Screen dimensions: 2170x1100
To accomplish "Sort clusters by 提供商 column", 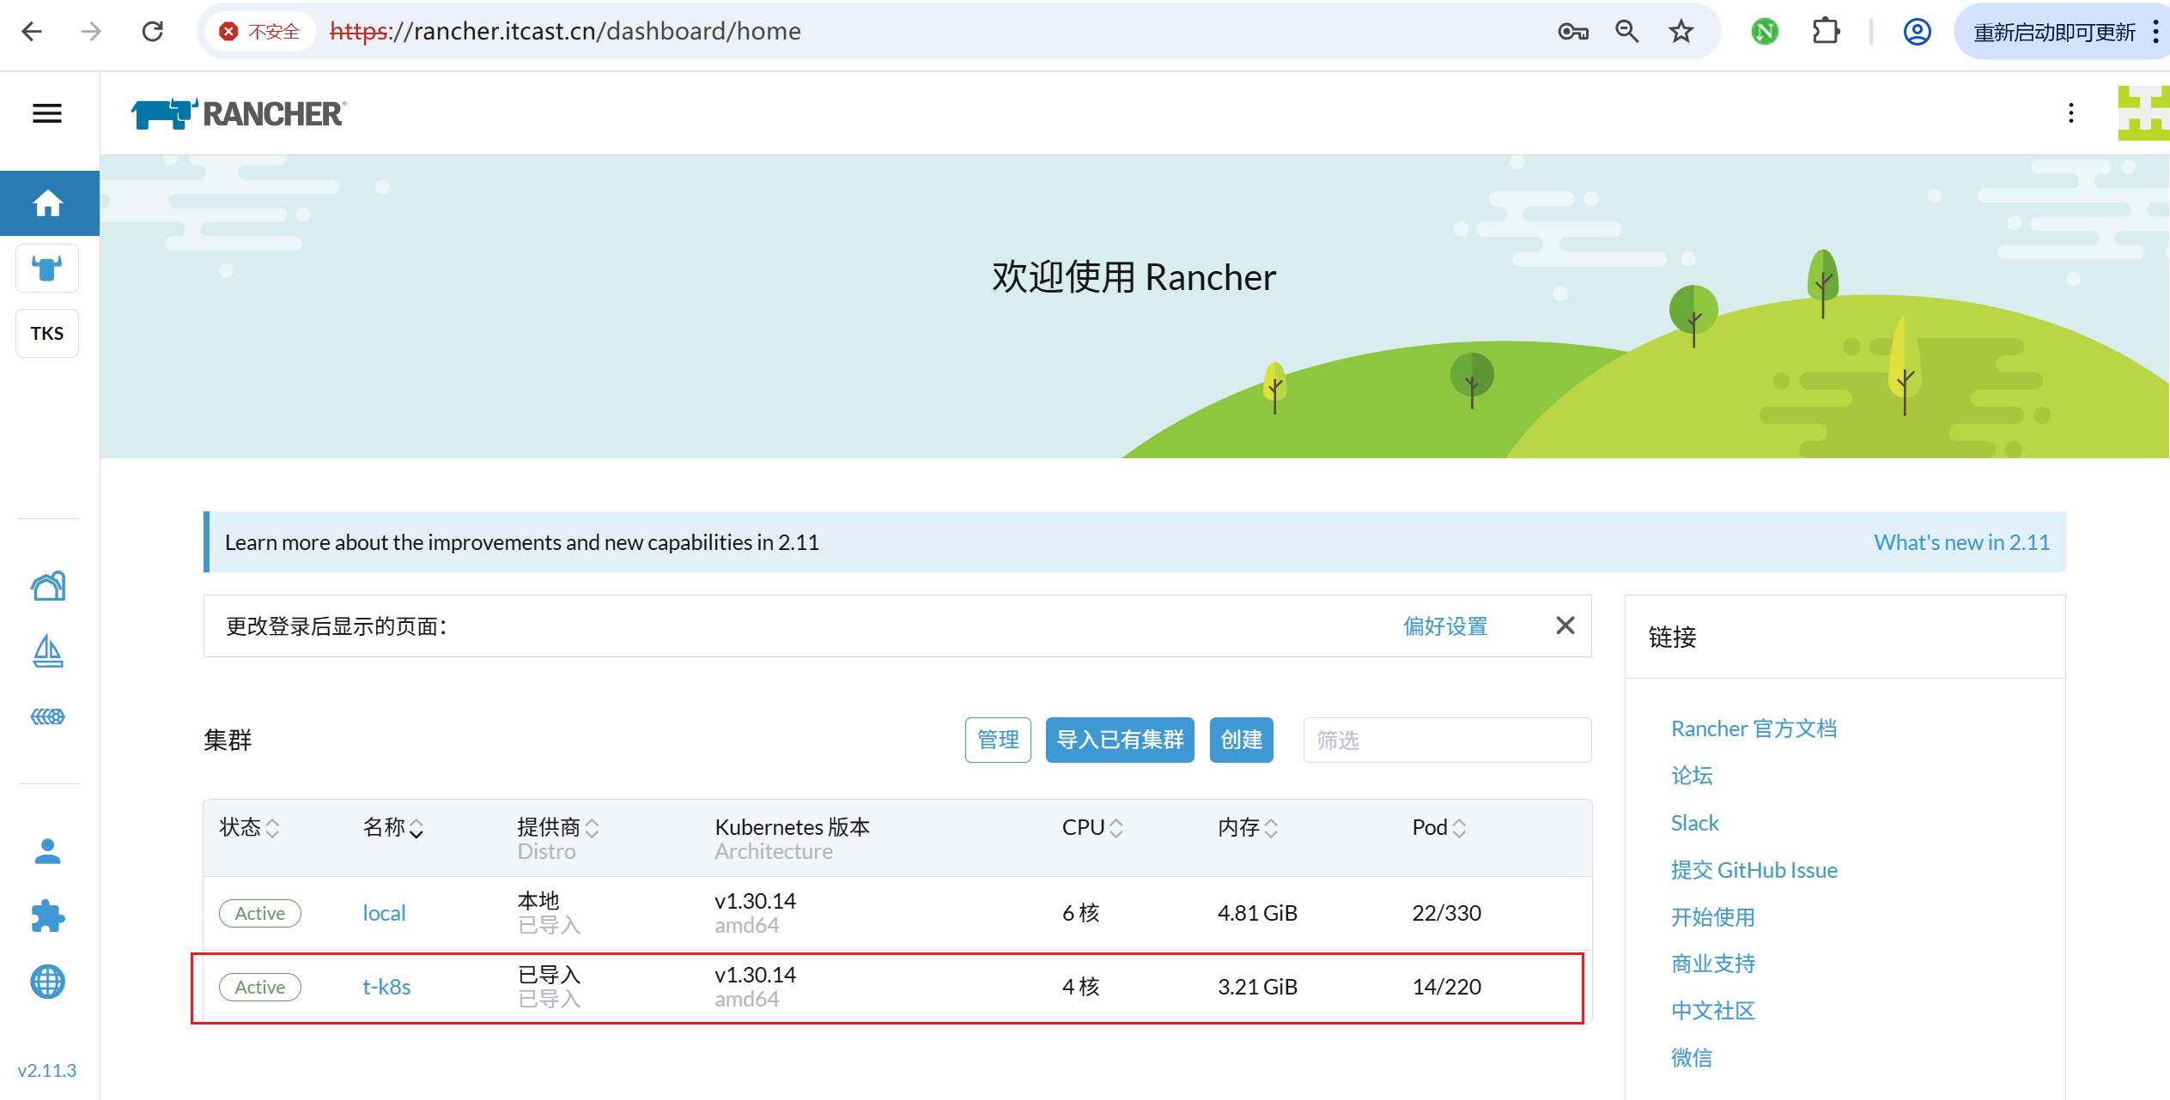I will tap(558, 827).
